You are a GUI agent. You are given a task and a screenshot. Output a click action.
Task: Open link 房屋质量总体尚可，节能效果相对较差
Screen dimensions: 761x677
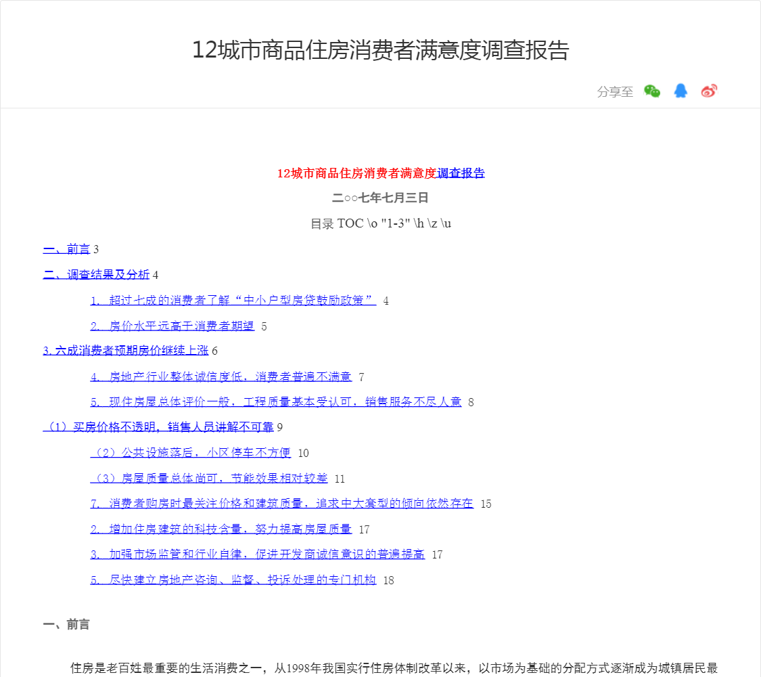pyautogui.click(x=209, y=479)
